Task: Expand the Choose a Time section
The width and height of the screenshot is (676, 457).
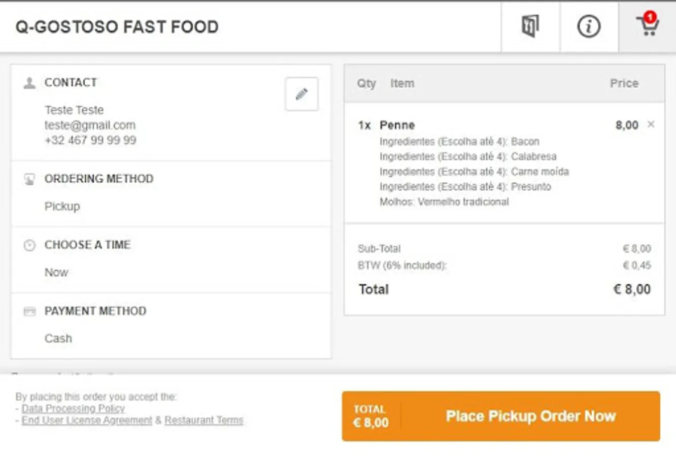Action: (87, 245)
